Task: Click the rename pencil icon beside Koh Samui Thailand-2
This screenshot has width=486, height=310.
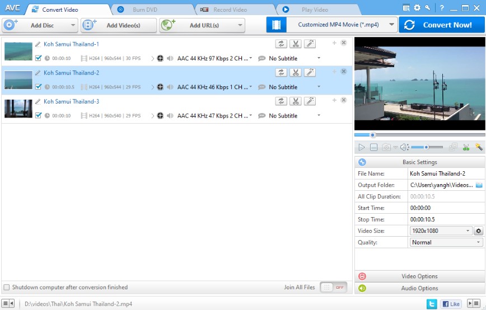Action: 38,73
